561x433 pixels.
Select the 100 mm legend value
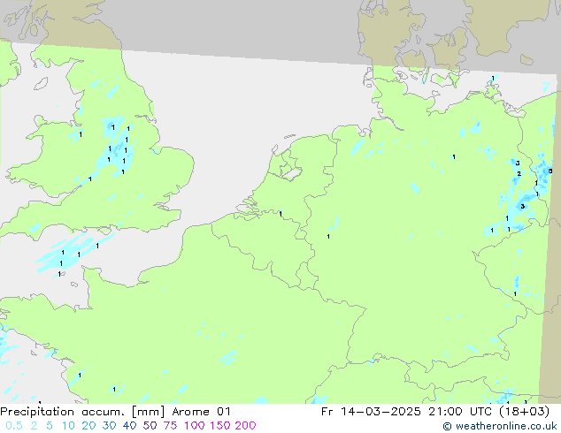(195, 426)
